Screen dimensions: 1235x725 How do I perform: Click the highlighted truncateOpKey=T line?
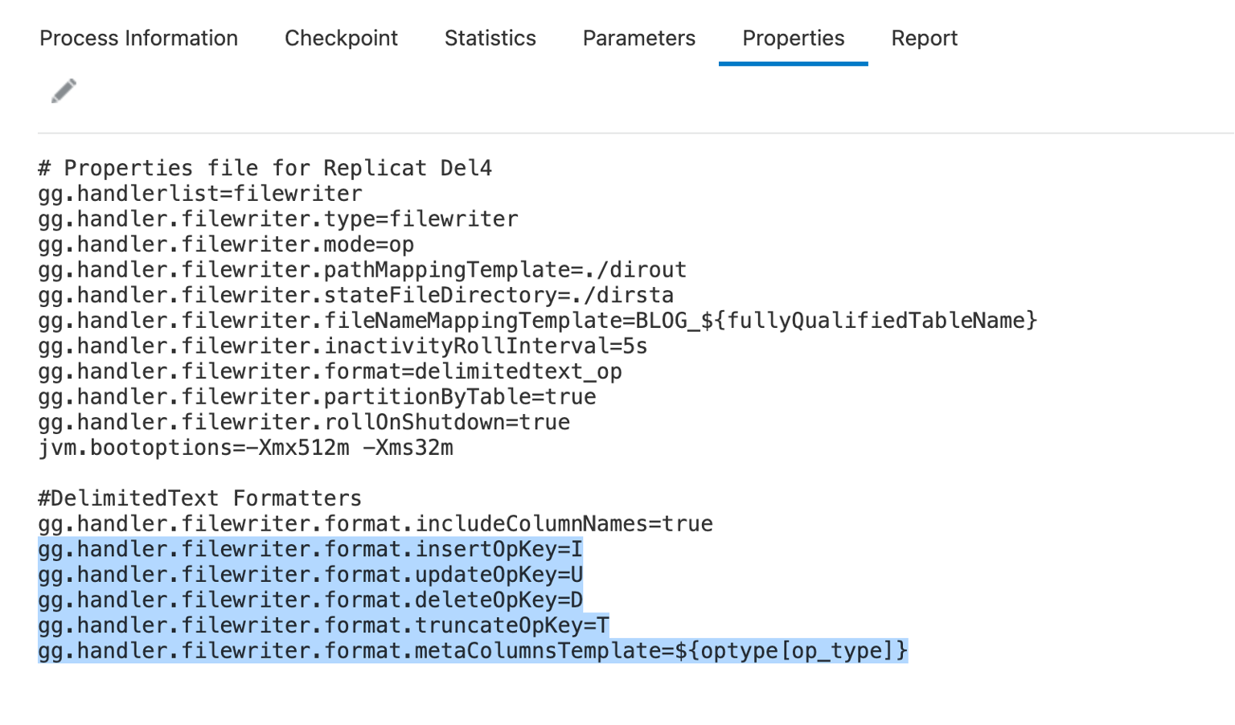(323, 625)
